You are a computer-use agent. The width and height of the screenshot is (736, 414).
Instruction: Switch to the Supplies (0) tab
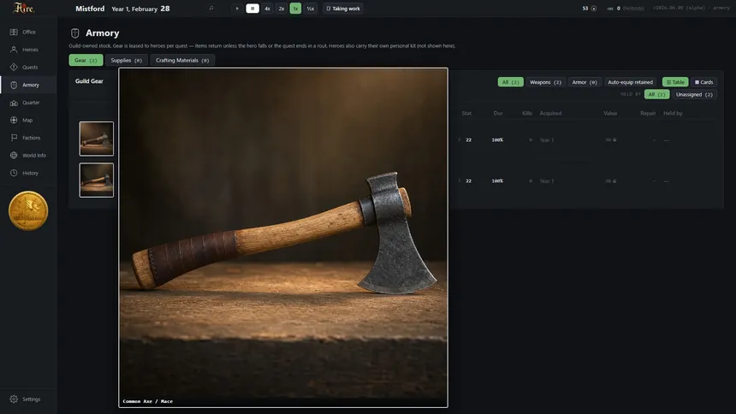click(127, 60)
